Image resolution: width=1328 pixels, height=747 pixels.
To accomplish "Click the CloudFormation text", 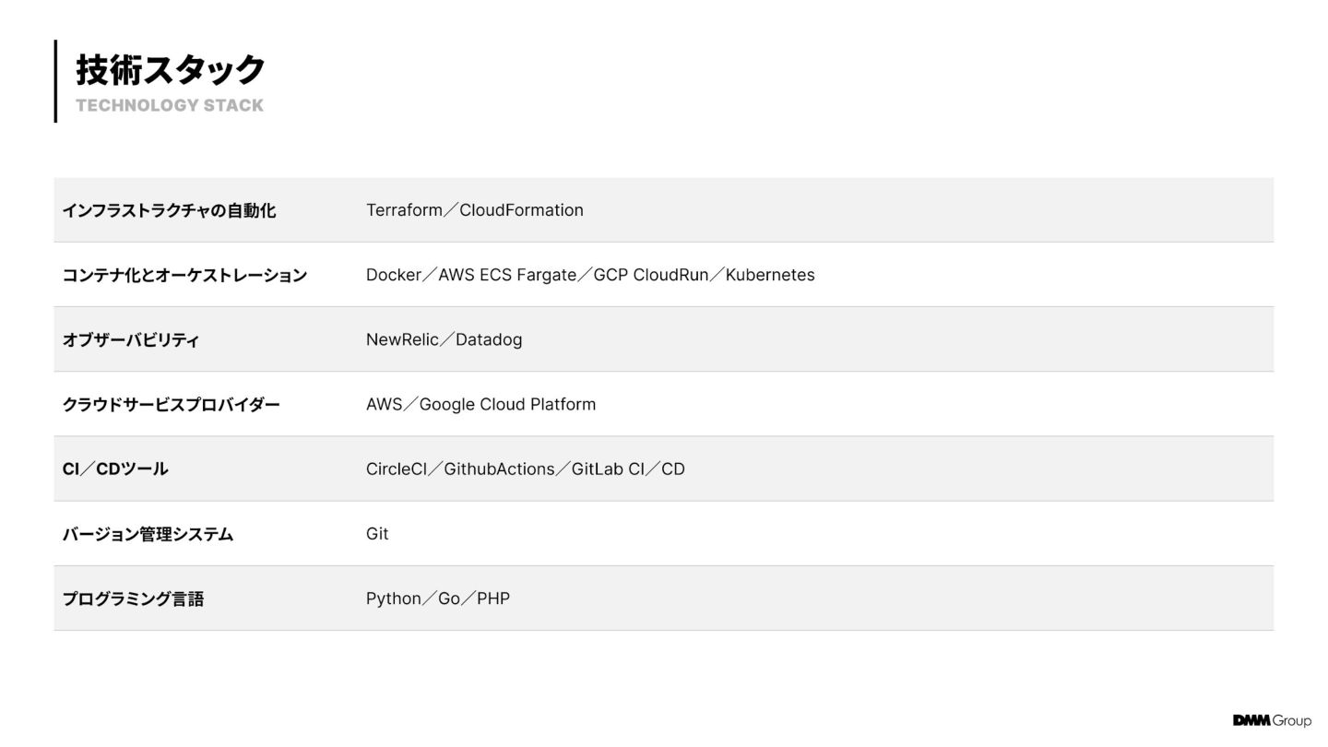I will point(521,210).
